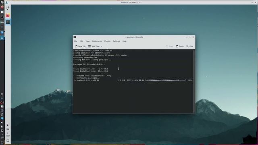The height and width of the screenshot is (145, 258).
Task: Click the pacman download progress bar
Action: pos(166,81)
